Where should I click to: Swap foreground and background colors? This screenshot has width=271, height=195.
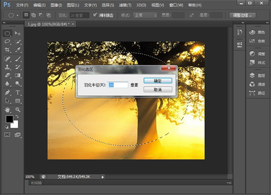coord(17,116)
